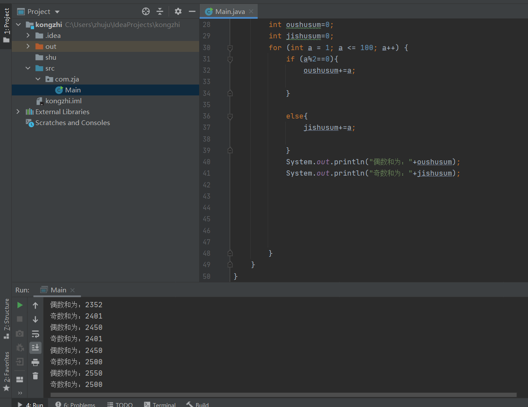Close the Main.java editor tab
Screen dimensions: 528x407
(251, 11)
